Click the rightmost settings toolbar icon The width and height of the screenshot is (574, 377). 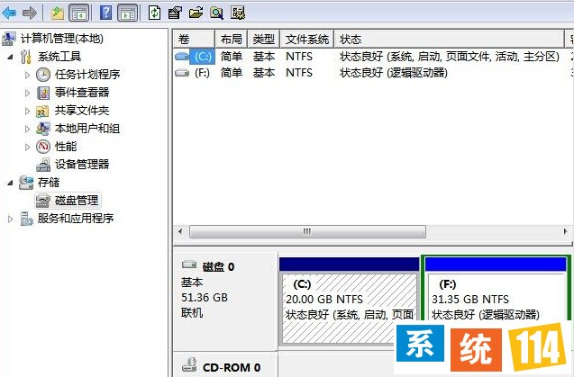point(238,13)
